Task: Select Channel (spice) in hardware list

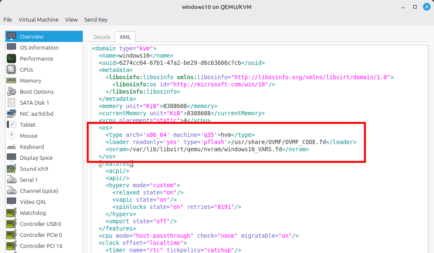Action: pos(39,191)
